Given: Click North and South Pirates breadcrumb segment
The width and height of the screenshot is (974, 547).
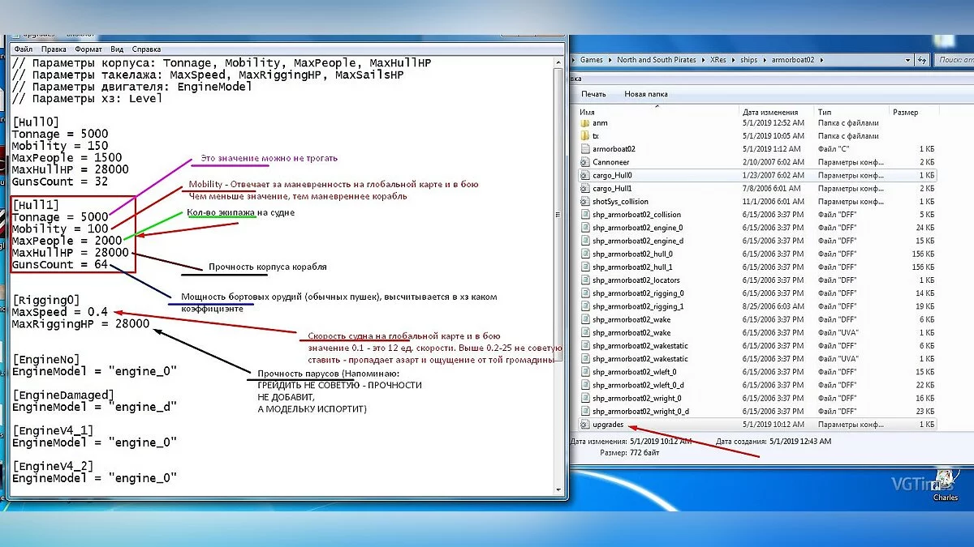Looking at the screenshot, I should 656,59.
